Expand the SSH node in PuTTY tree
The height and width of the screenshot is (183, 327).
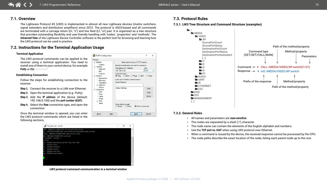pos(97,101)
